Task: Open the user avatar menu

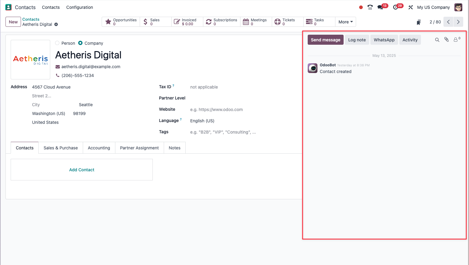Action: coord(458,7)
